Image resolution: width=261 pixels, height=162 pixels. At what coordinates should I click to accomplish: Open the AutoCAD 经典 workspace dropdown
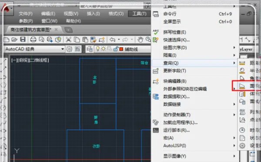(63, 49)
